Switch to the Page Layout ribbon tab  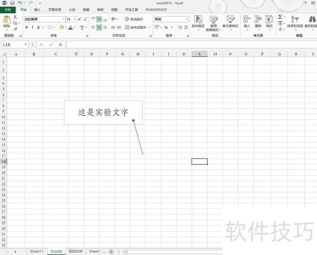click(55, 10)
